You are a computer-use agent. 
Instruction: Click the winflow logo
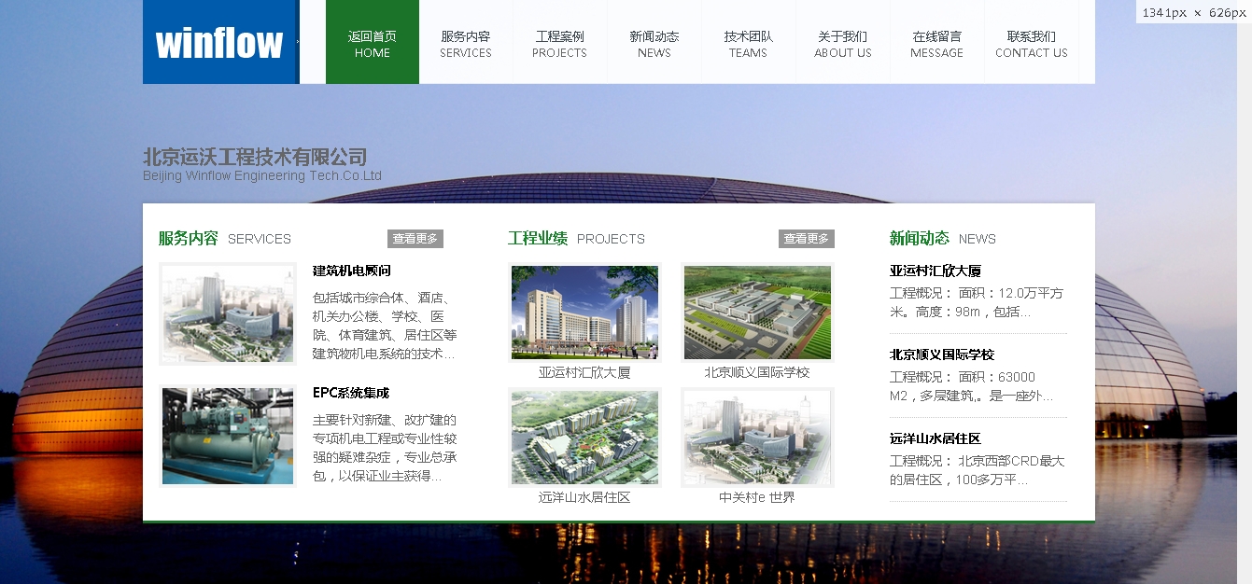click(x=219, y=43)
